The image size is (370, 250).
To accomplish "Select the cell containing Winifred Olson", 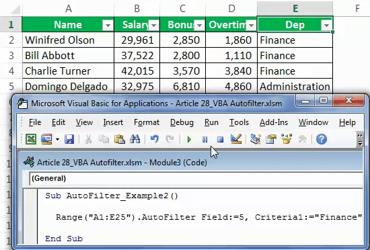I will click(x=68, y=40).
